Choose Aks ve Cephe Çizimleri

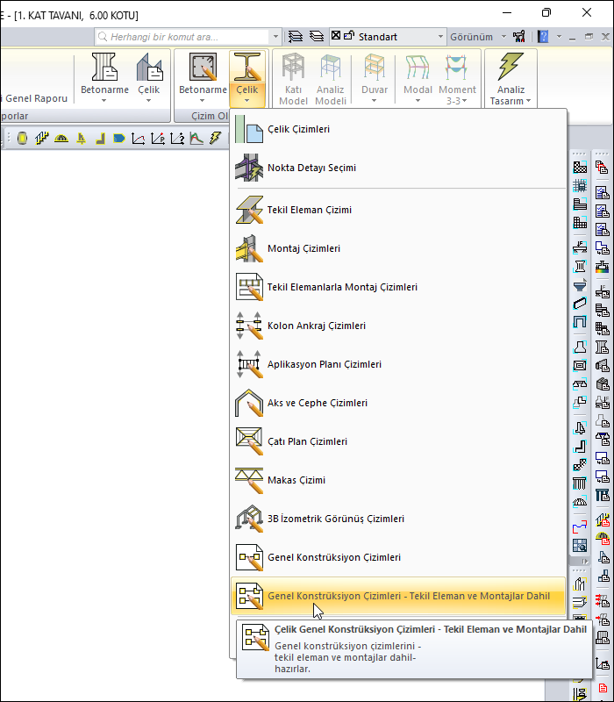click(398, 403)
